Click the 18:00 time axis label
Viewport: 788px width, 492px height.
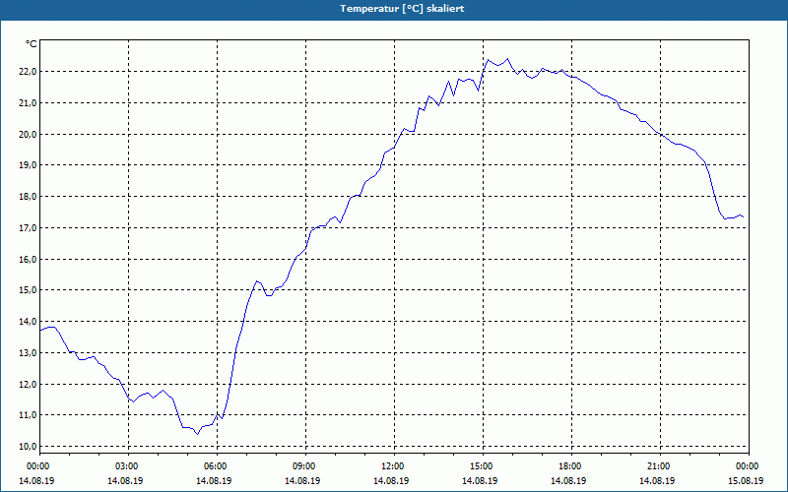point(569,466)
